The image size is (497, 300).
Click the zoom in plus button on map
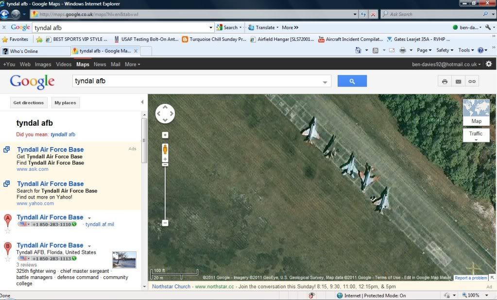click(x=165, y=159)
